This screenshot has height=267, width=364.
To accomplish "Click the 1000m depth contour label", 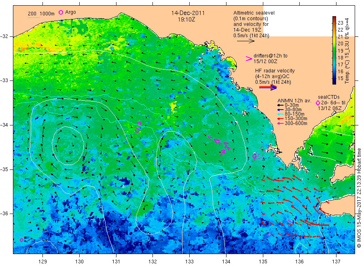I will (x=47, y=14).
